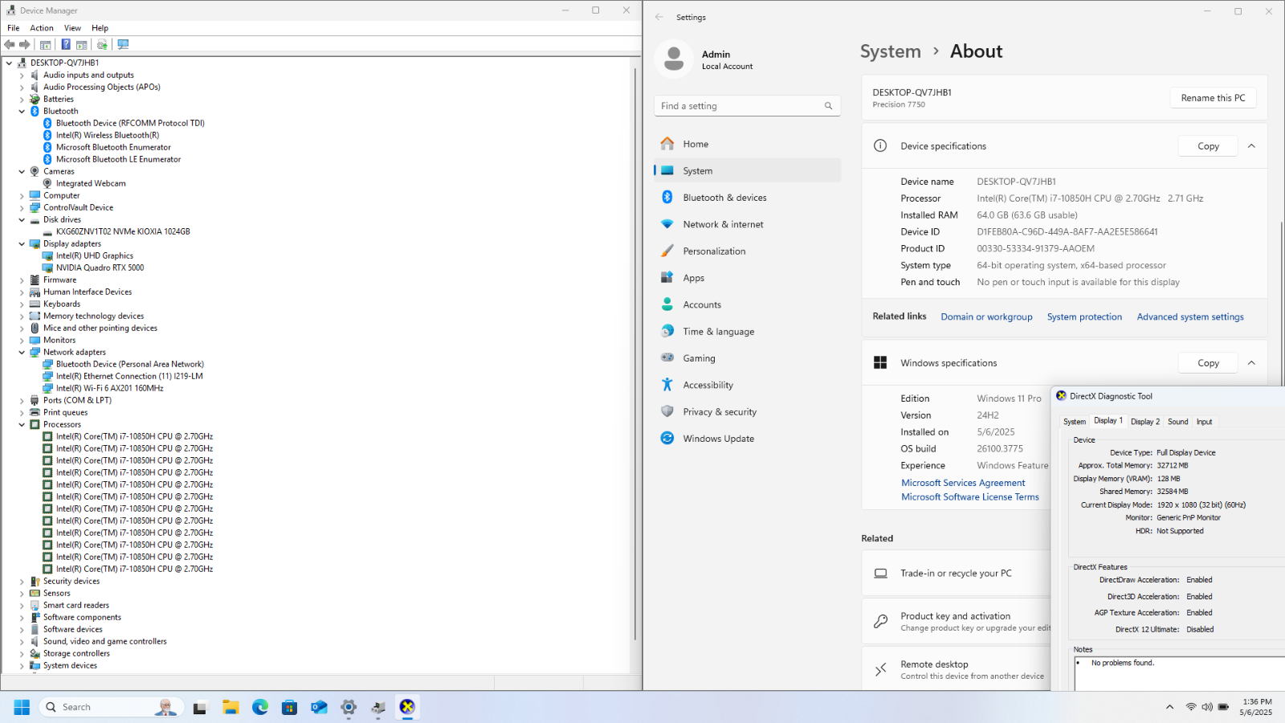The height and width of the screenshot is (723, 1285).
Task: Click the Task View taskbar icon
Action: point(201,707)
